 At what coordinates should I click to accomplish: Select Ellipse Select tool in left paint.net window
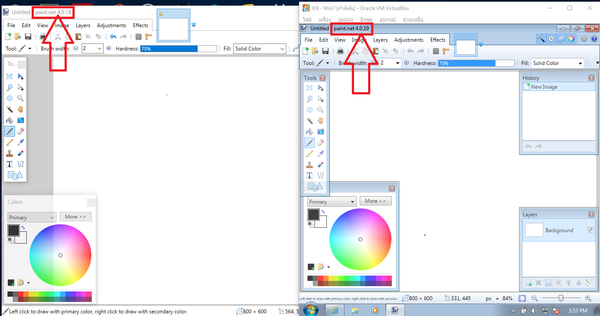click(x=10, y=98)
